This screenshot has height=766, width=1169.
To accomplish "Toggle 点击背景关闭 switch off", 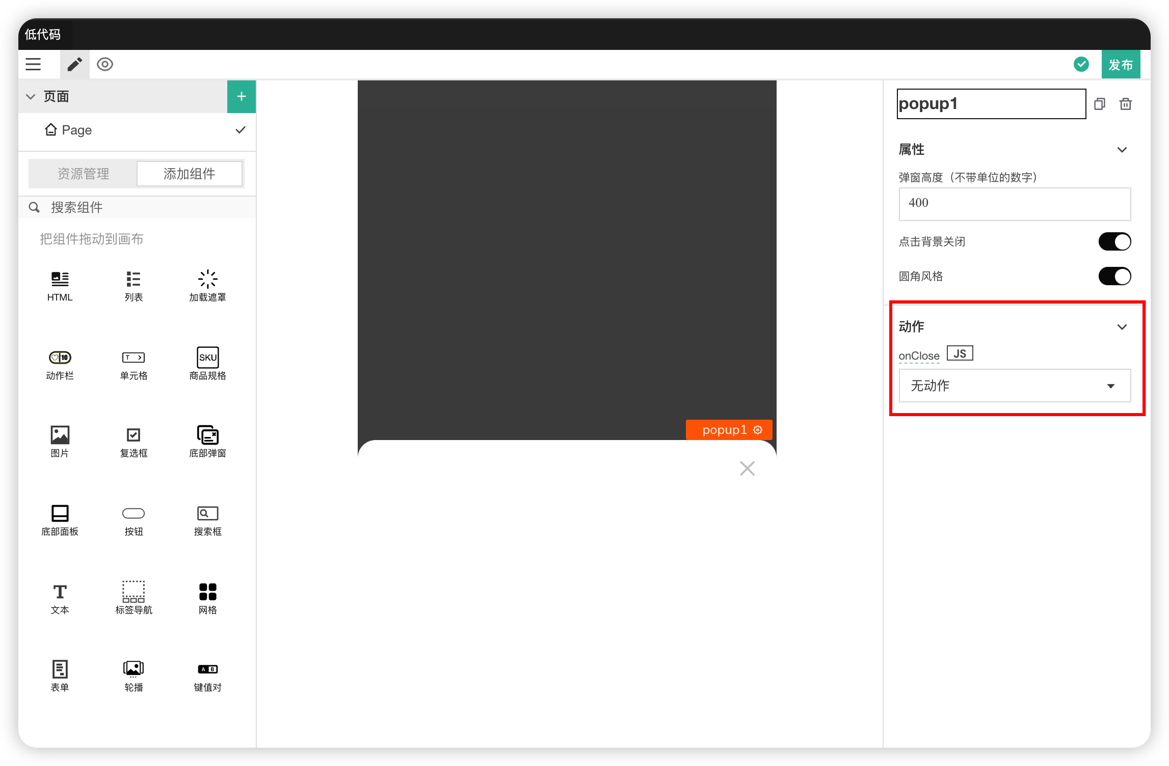I will (x=1114, y=241).
